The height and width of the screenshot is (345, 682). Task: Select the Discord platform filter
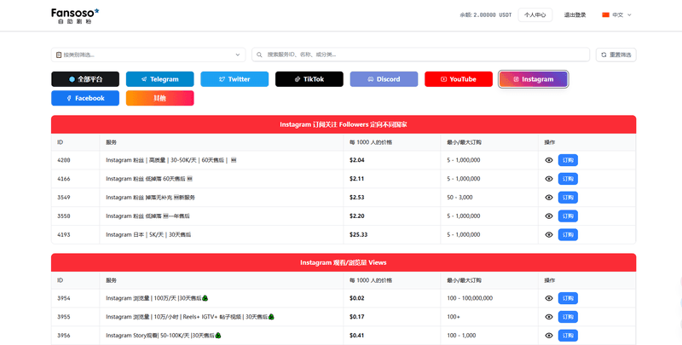point(384,79)
